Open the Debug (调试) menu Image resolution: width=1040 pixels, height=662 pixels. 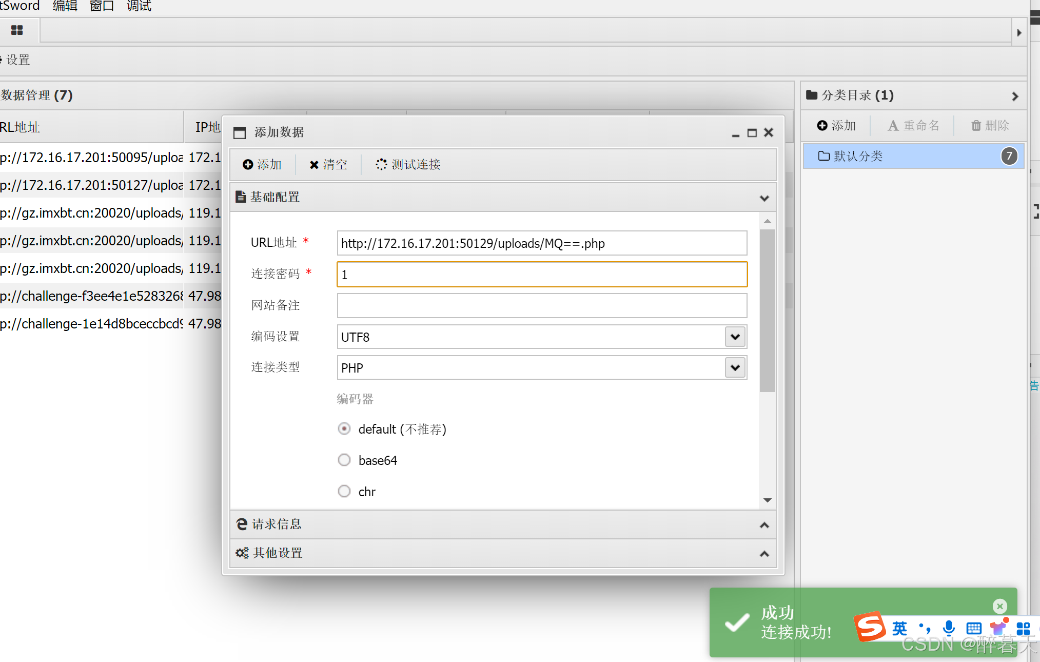[x=139, y=6]
